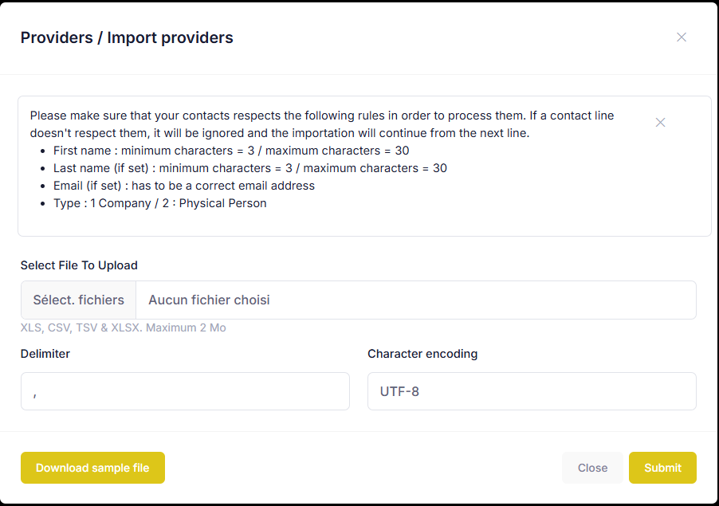The height and width of the screenshot is (506, 719).
Task: Click the 'Providers / Import providers' title
Action: coord(127,37)
